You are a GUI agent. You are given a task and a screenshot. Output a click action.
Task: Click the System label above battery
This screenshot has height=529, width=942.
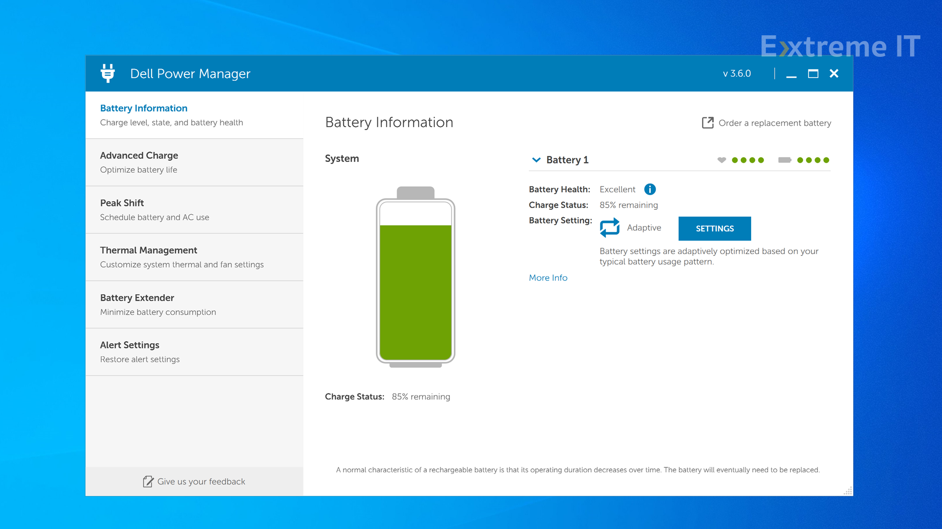point(342,158)
